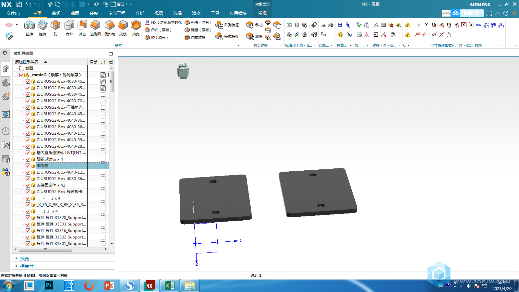
Task: Click the triangle icon in 建模工具 group
Action: [376, 25]
